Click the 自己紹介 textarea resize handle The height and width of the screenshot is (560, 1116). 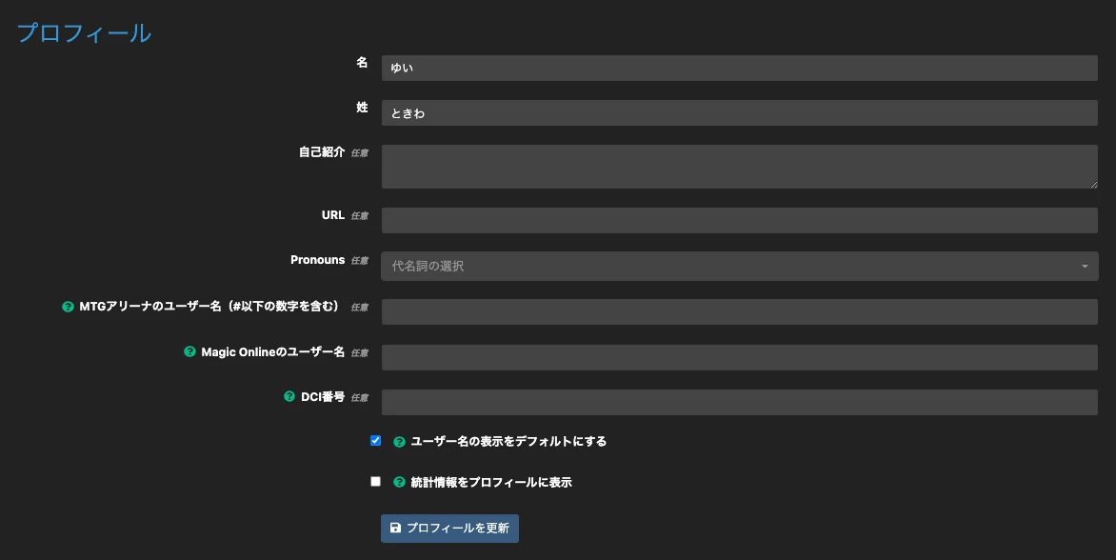(x=1093, y=185)
